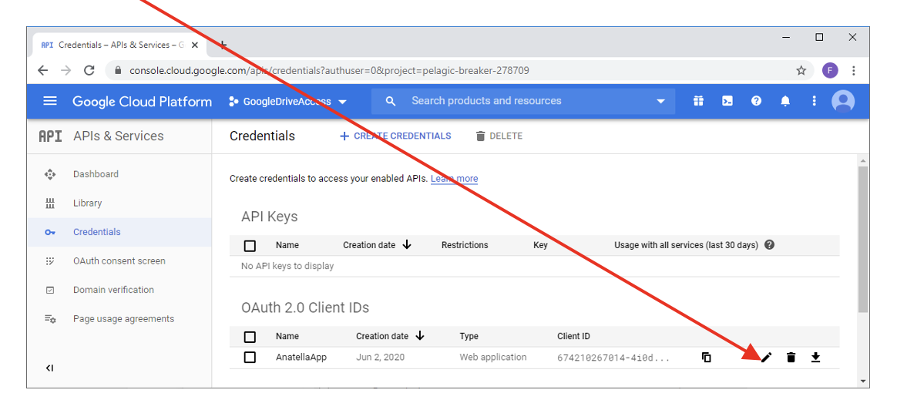Open the Cloud Shell terminal icon
Viewport: 897px width, 410px height.
coord(727,101)
